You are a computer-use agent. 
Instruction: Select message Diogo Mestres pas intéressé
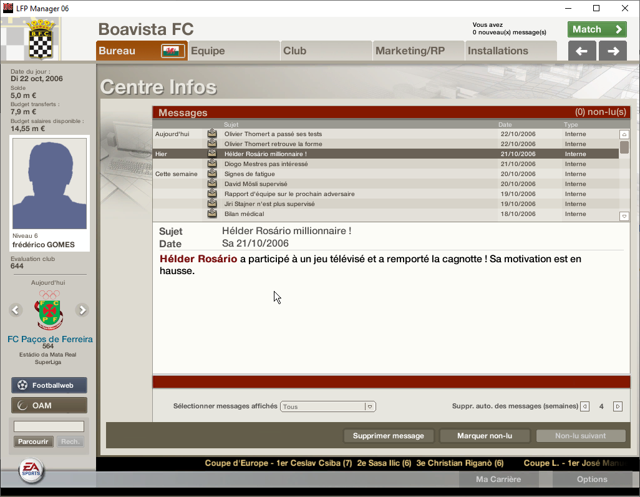pyautogui.click(x=385, y=164)
